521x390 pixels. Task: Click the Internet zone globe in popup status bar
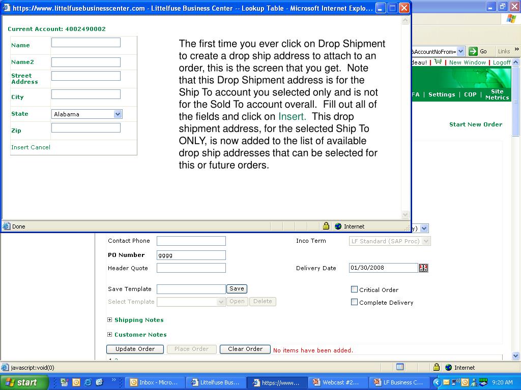click(338, 226)
